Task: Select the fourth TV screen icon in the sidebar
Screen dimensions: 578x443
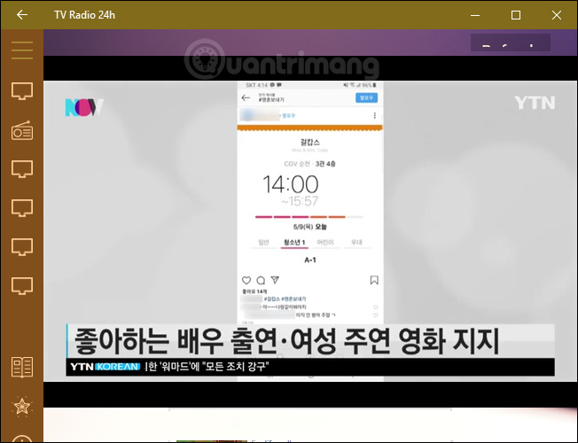Action: pos(22,247)
